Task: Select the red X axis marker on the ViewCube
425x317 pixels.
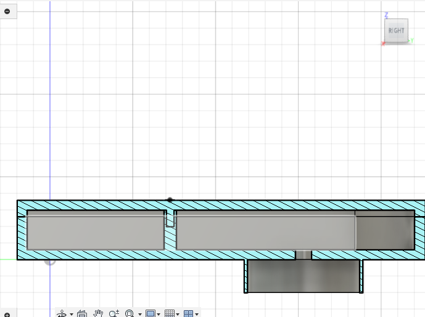Action: (383, 44)
